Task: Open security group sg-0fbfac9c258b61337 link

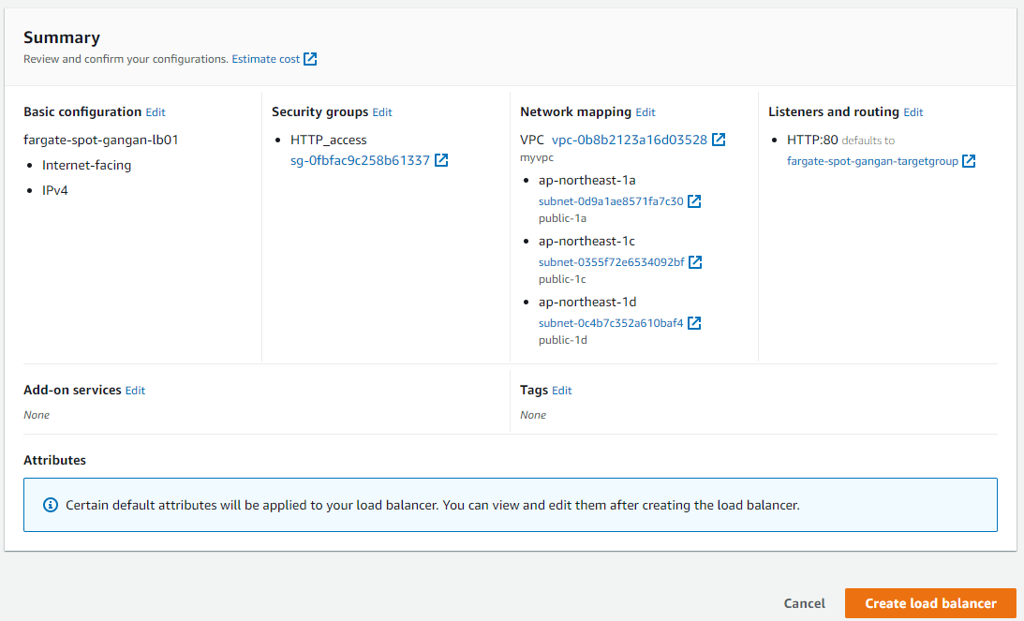Action: click(x=360, y=160)
